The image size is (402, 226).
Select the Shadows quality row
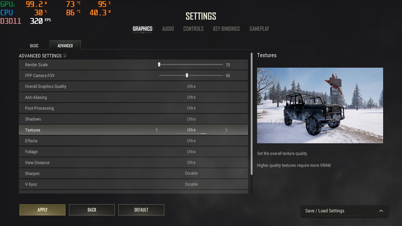133,119
